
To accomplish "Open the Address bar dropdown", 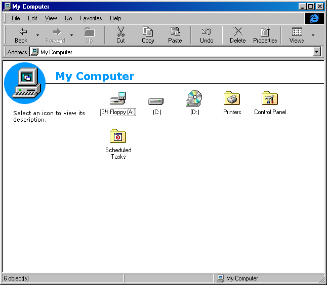I will (x=316, y=52).
